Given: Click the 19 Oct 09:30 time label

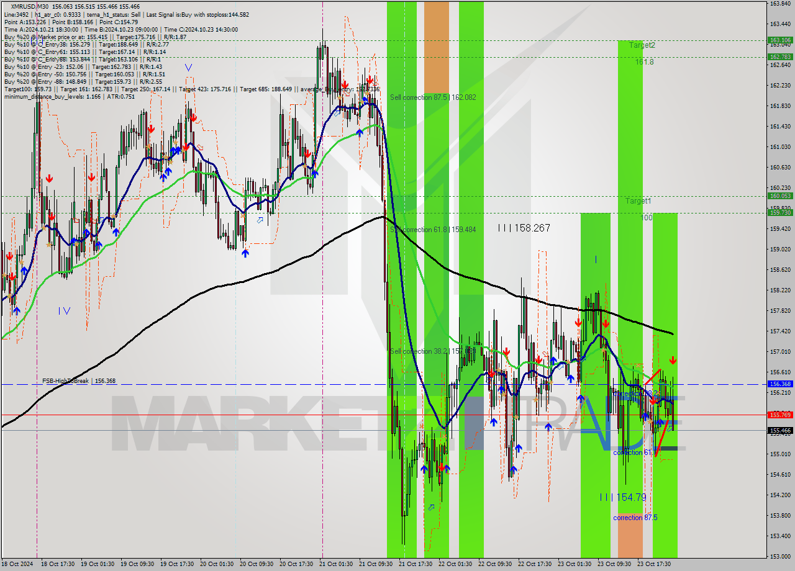Looking at the screenshot, I should coord(137,564).
